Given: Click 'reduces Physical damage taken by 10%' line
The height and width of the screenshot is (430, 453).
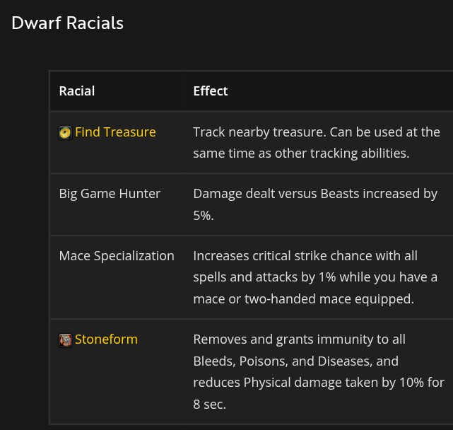Looking at the screenshot, I should (319, 383).
